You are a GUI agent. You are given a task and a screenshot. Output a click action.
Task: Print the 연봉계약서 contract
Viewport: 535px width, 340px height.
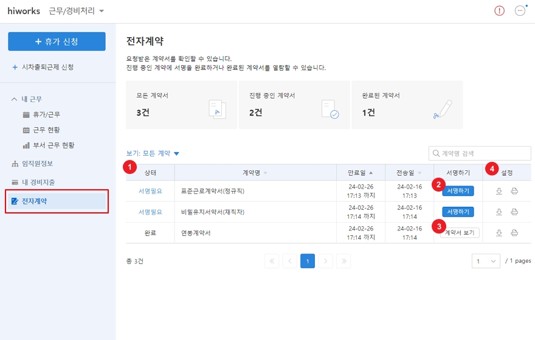click(514, 232)
